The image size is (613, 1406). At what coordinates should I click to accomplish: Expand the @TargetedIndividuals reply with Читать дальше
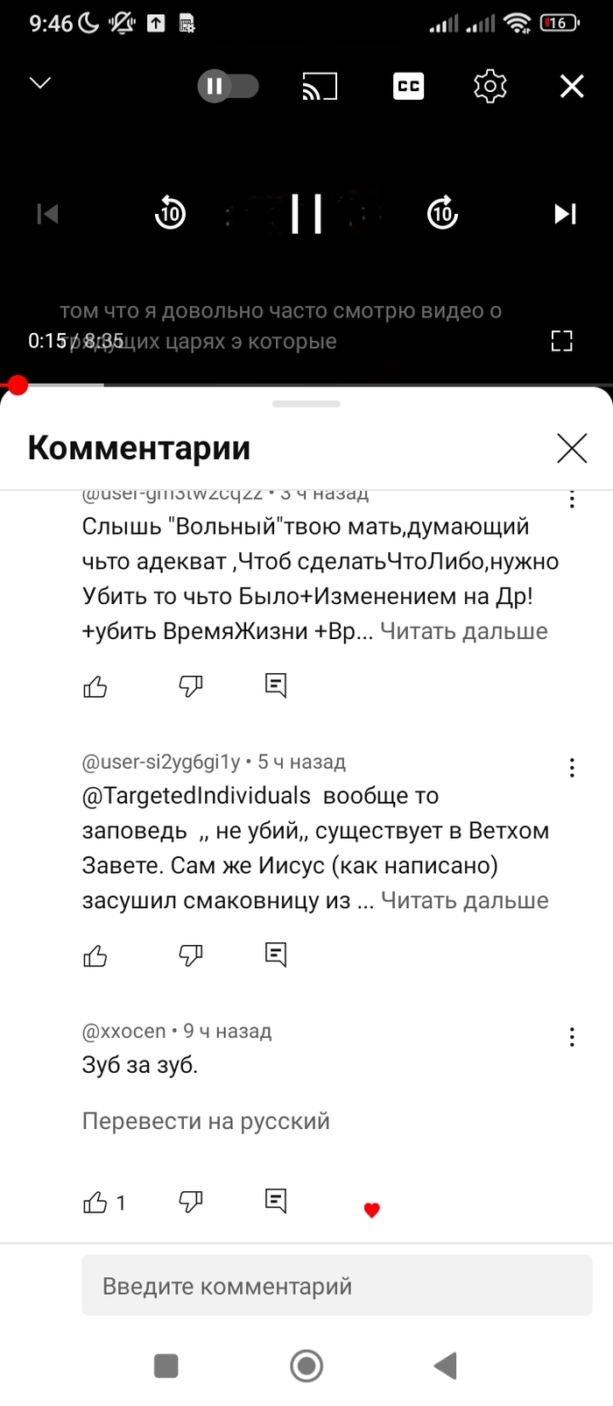coord(464,900)
